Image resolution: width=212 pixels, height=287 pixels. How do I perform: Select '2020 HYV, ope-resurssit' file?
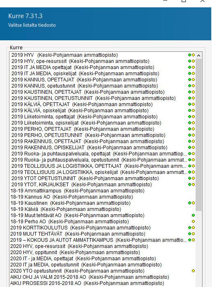[103, 246]
